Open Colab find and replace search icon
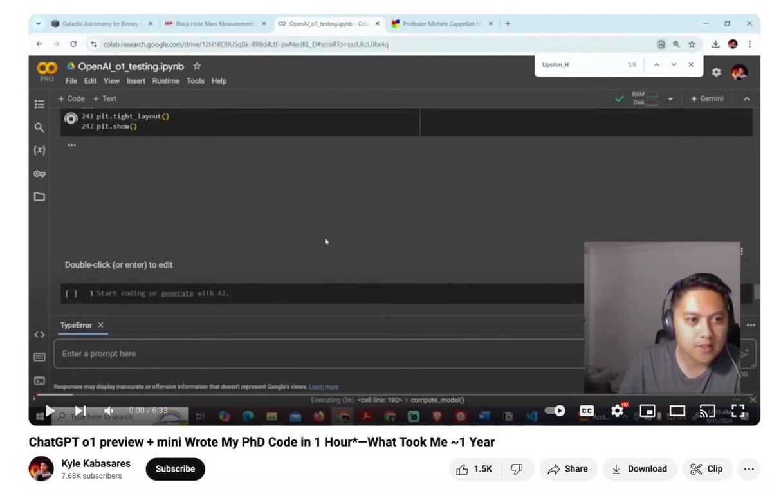Image resolution: width=772 pixels, height=489 pixels. (39, 127)
